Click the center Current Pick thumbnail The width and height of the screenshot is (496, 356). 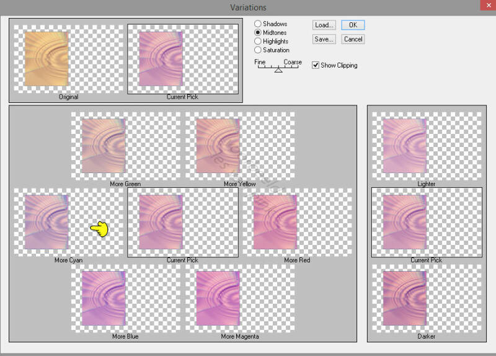point(183,222)
